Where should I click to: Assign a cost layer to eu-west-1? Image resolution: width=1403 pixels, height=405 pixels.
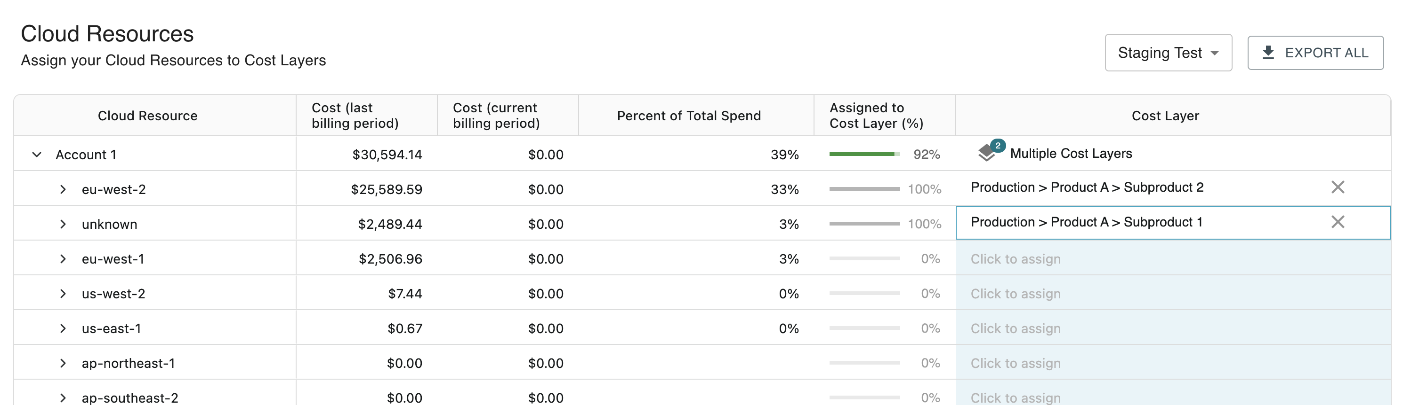(1015, 259)
